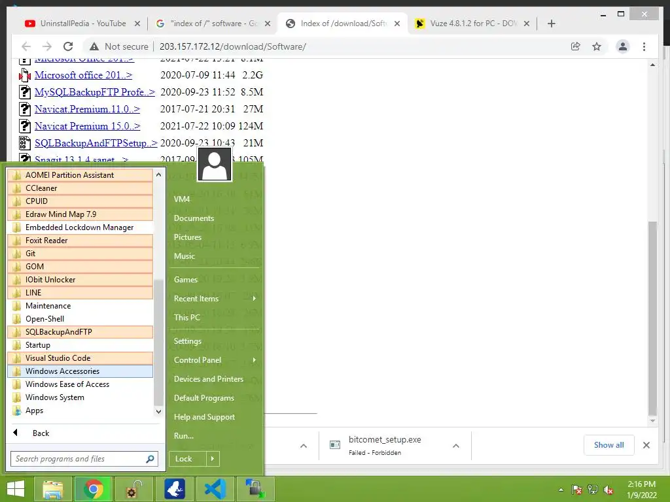Expand the Control Panel submenu
This screenshot has width=670, height=502.
(x=255, y=360)
